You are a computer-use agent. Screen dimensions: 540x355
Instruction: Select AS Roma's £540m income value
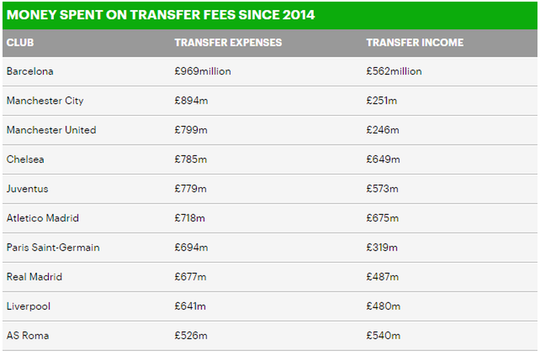pos(383,335)
